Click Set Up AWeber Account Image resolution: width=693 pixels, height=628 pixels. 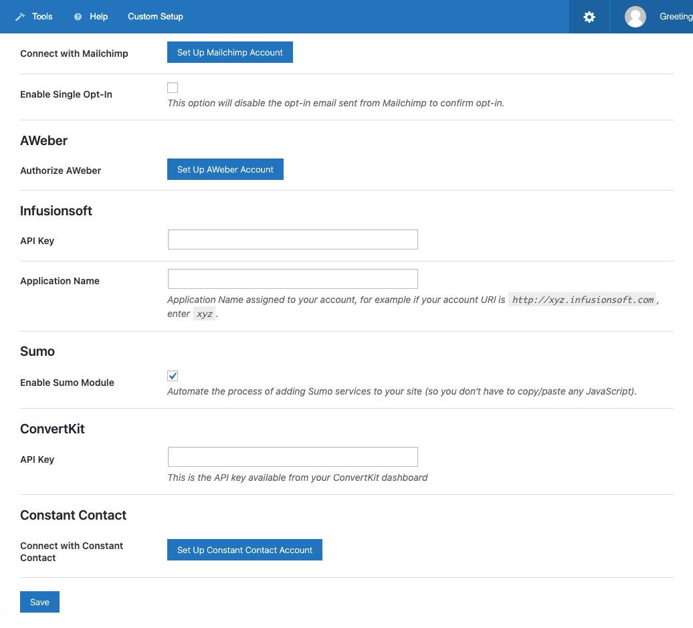pos(225,169)
